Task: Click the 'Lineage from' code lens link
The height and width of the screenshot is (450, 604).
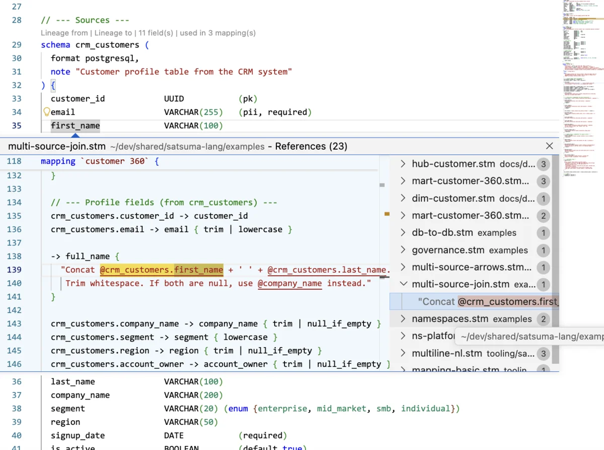Action: pos(65,33)
